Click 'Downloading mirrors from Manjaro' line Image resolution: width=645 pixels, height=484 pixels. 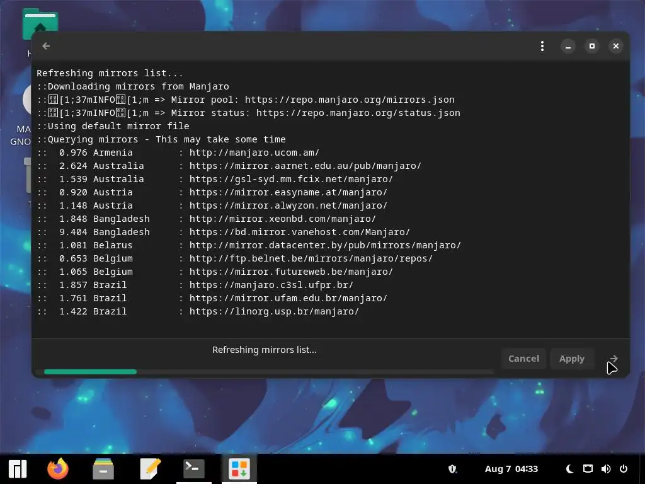133,86
